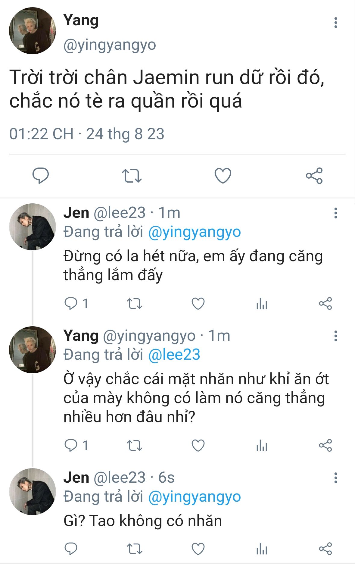
Task: Open @yingyangyo mention link in Jen's first reply
Action: tap(195, 232)
